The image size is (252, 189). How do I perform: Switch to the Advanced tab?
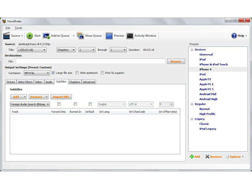point(89,82)
